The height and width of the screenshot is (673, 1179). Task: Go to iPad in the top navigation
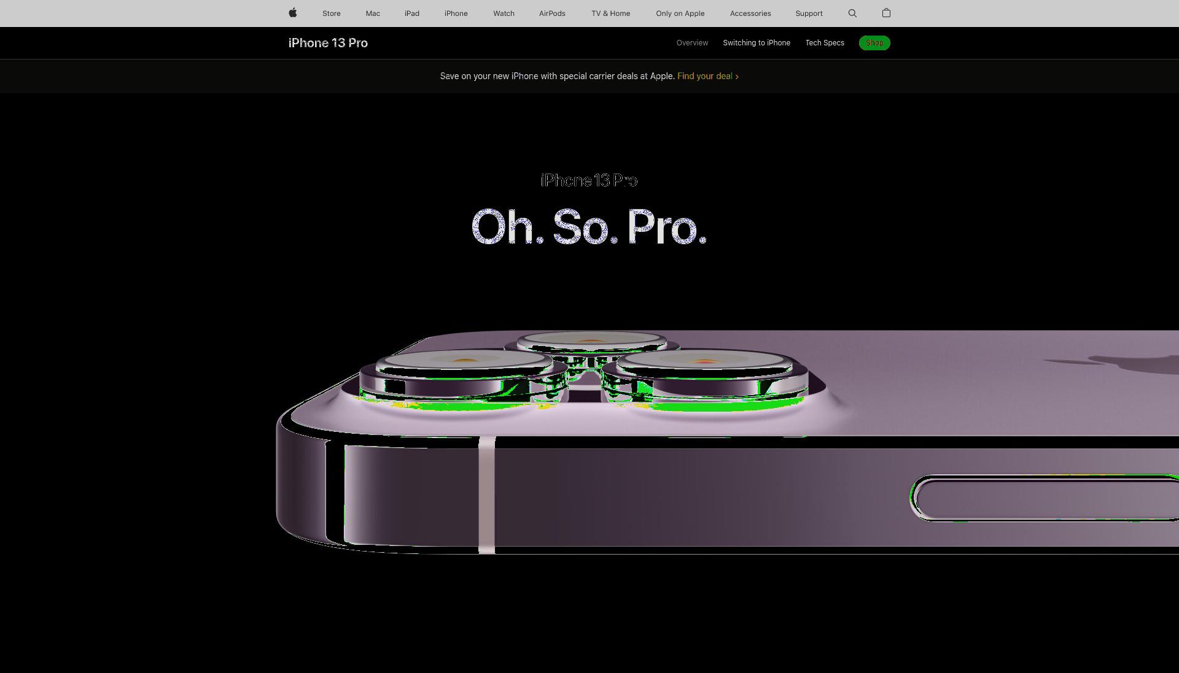click(412, 13)
